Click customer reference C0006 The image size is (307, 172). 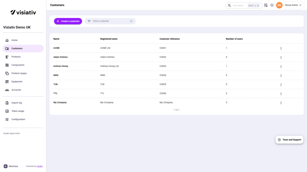click(163, 93)
